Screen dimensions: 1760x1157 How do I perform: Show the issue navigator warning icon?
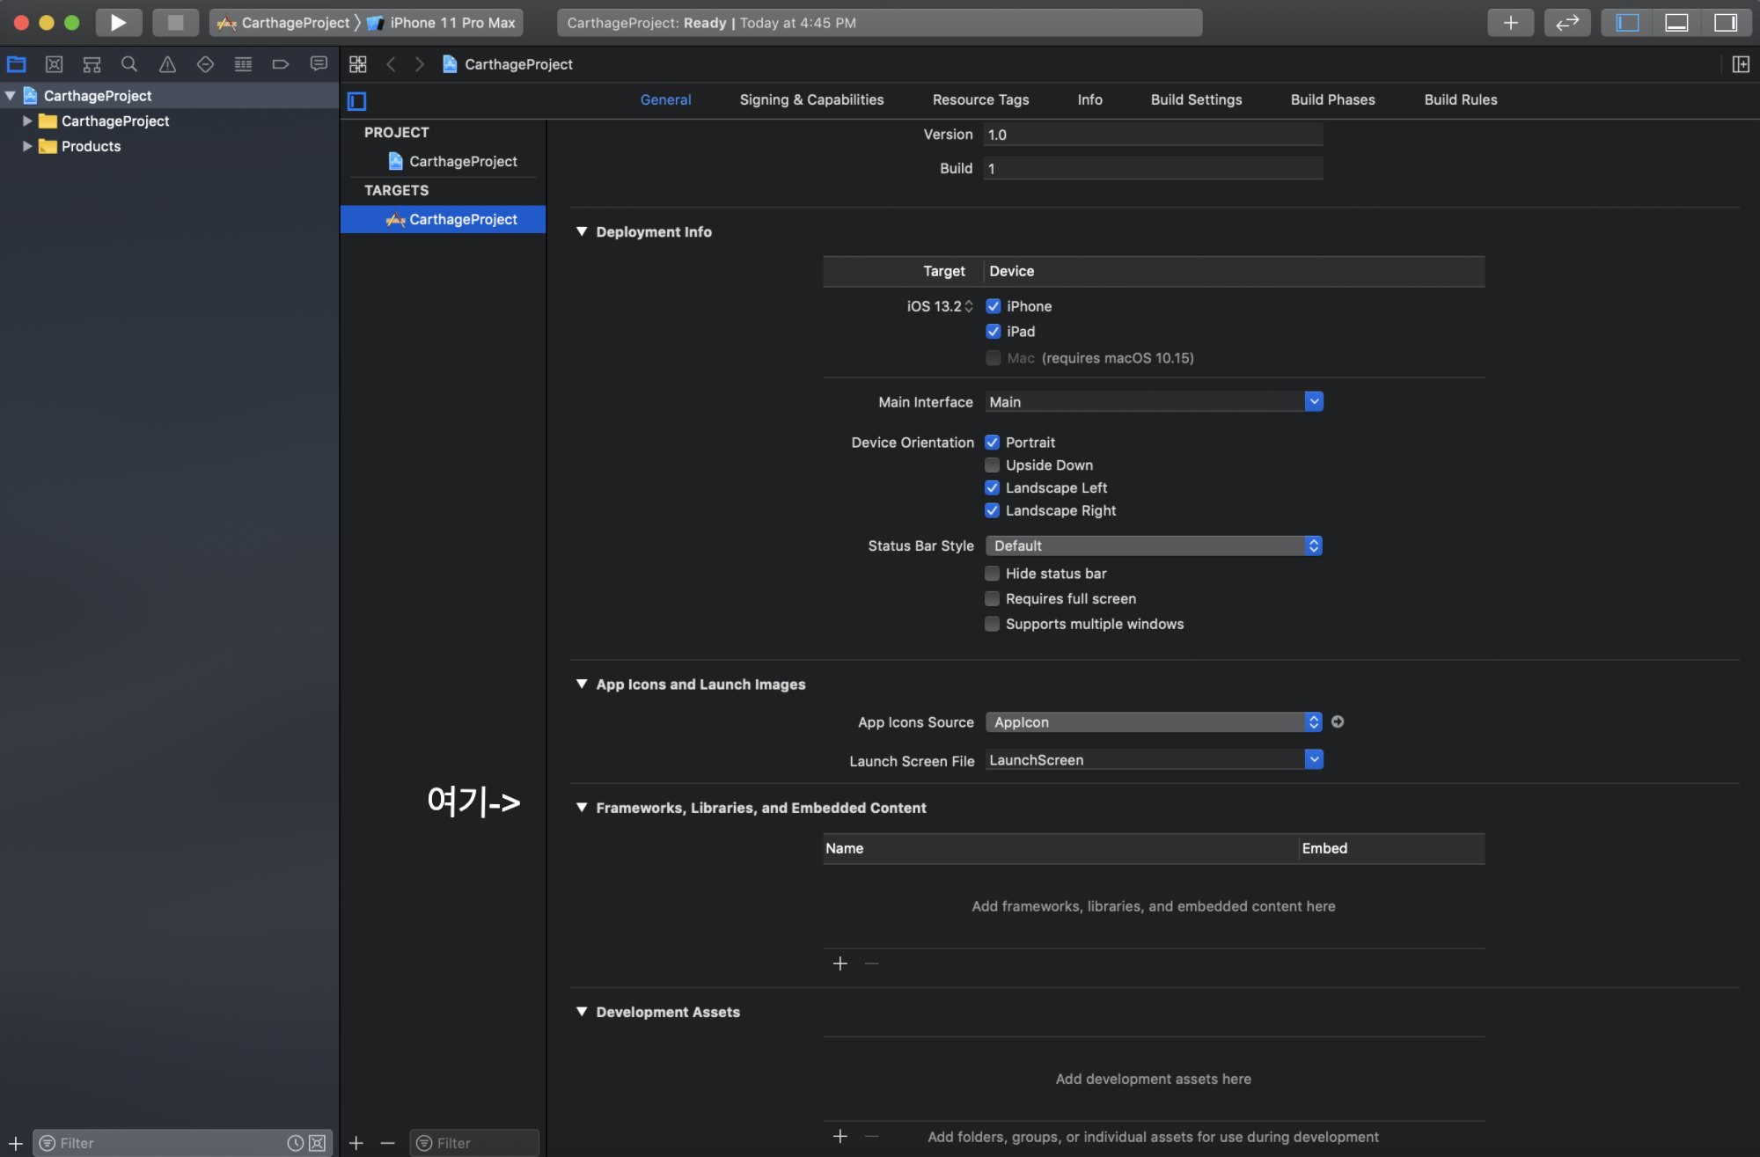[x=167, y=64]
